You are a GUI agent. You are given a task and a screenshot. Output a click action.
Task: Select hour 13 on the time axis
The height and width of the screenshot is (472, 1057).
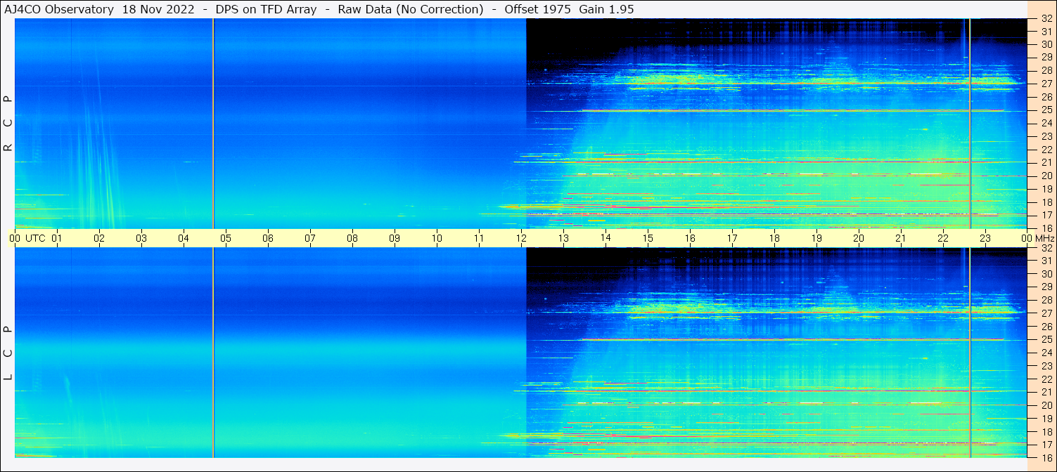(563, 238)
